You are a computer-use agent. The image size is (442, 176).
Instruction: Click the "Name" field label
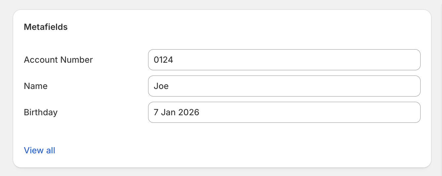[36, 86]
